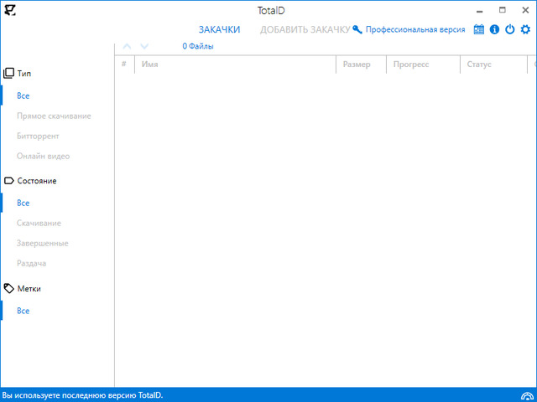Click the Тип section heading
The width and height of the screenshot is (537, 402).
[x=24, y=73]
